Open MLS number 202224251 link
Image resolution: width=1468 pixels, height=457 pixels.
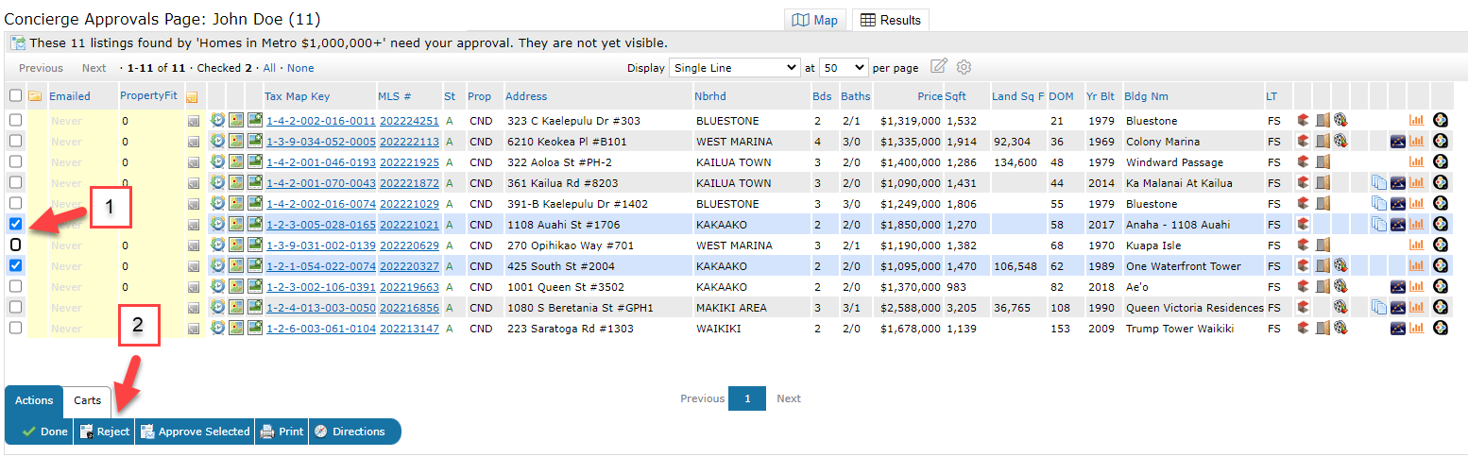[x=409, y=121]
